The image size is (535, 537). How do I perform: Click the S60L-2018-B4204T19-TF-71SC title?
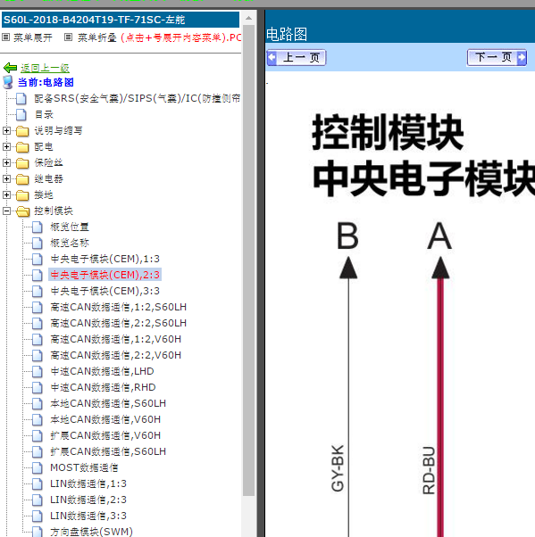pos(95,20)
